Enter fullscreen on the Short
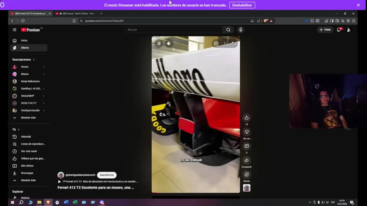367x206 pixels. point(233,43)
